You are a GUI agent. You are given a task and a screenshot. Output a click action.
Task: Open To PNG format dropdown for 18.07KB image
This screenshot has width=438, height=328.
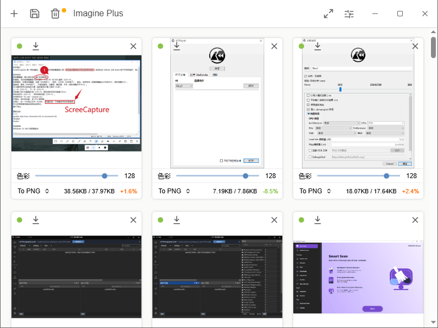[x=315, y=191]
